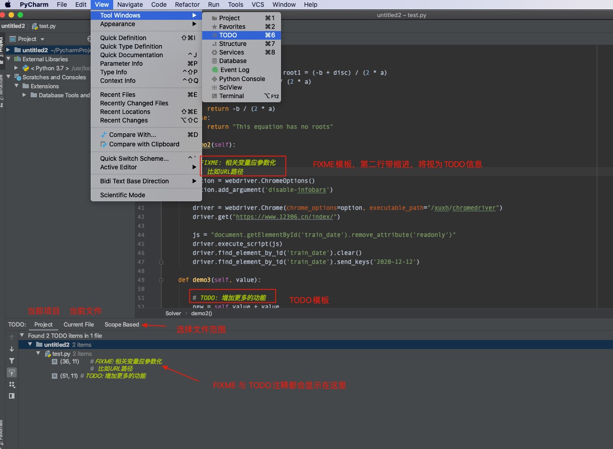Toggle fold marker beside line 49

point(161,280)
